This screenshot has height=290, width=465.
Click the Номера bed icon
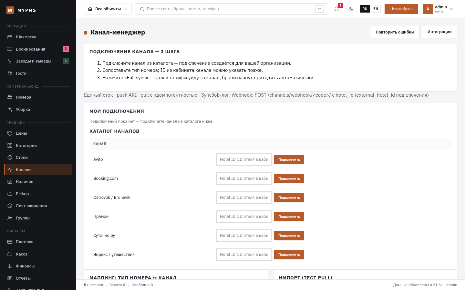coord(10,97)
